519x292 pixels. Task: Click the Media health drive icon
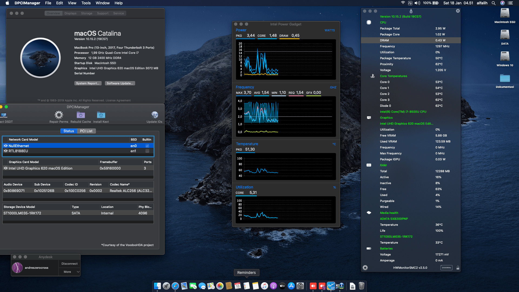tap(369, 213)
